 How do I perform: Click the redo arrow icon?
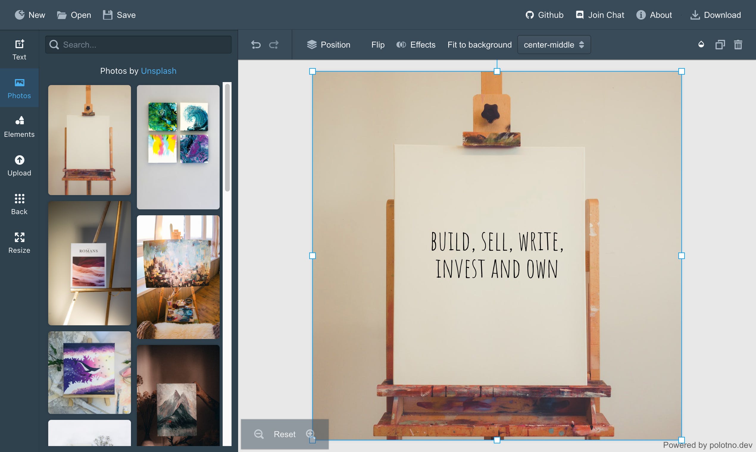coord(274,44)
